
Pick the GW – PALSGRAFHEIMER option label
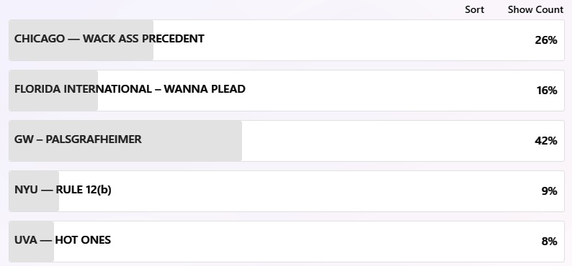pos(78,139)
